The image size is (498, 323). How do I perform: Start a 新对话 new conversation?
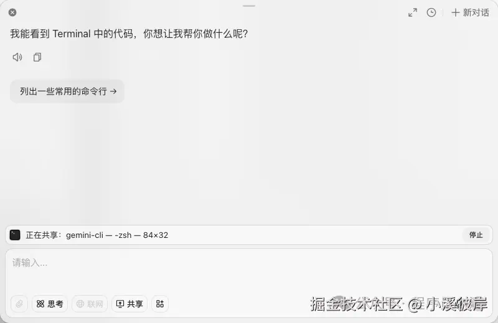click(470, 12)
